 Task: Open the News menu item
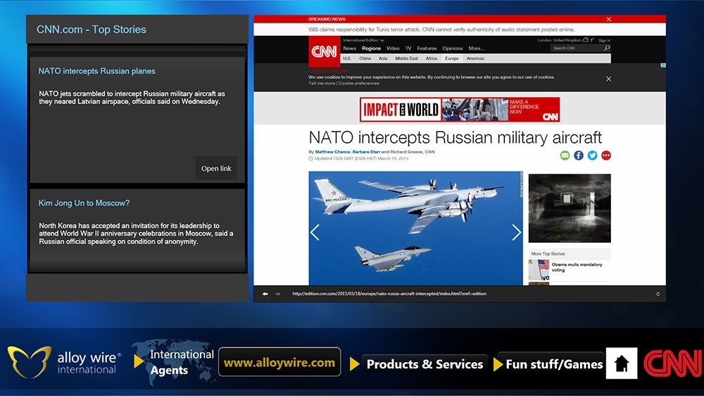[349, 49]
